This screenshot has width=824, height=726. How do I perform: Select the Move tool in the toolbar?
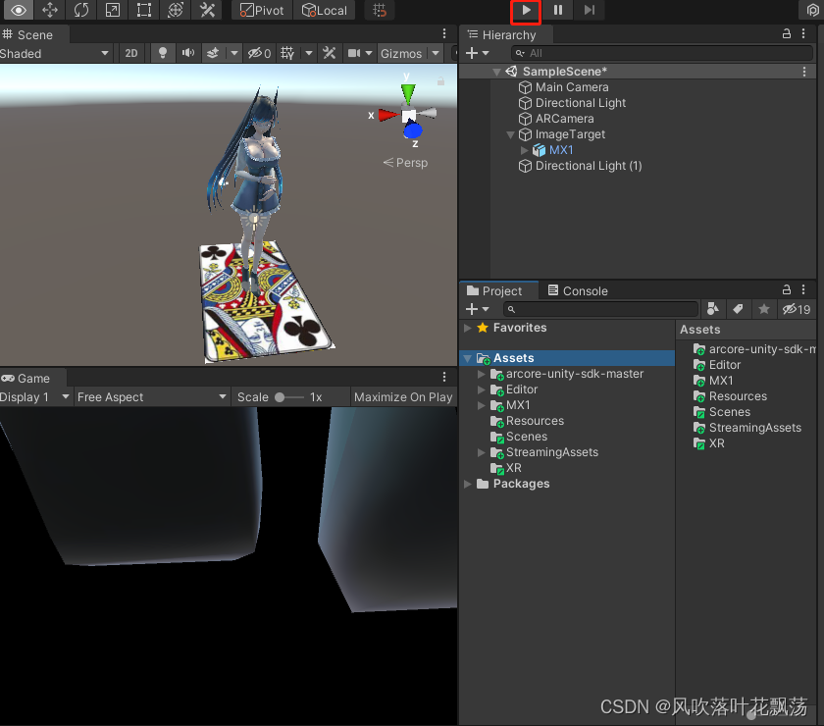[49, 11]
